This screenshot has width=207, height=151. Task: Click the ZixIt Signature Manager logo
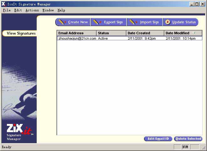pyautogui.click(x=19, y=132)
